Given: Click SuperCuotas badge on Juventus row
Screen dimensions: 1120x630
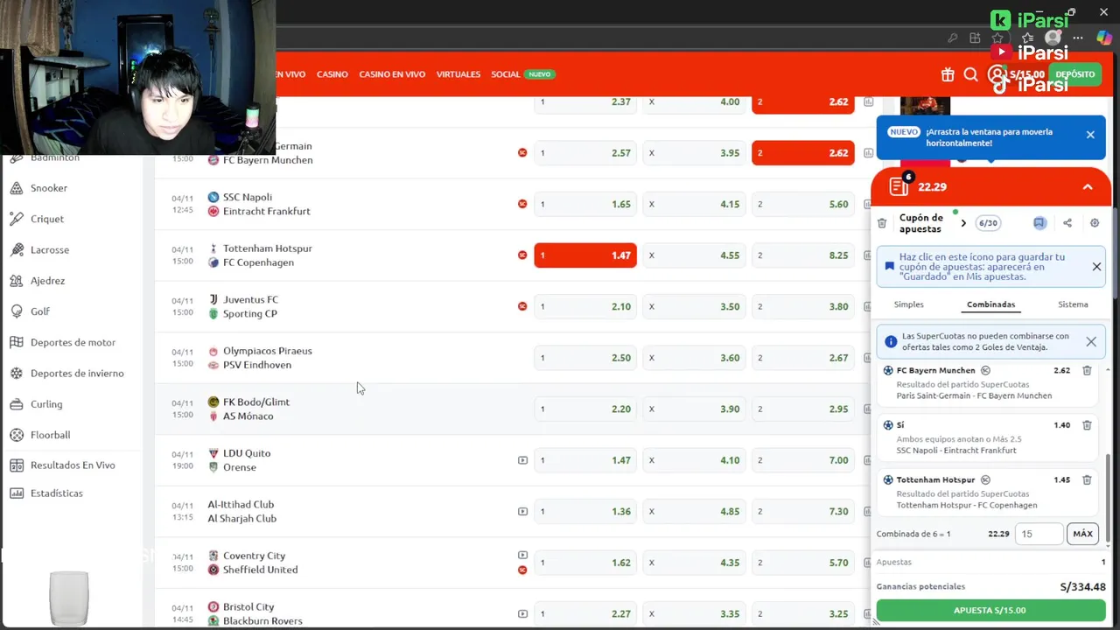Looking at the screenshot, I should click(522, 306).
